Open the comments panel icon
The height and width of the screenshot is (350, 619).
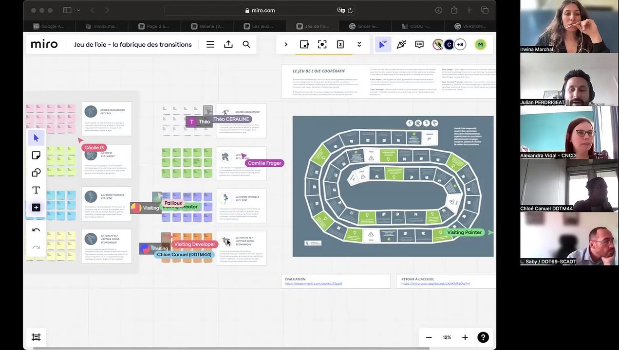tap(419, 45)
